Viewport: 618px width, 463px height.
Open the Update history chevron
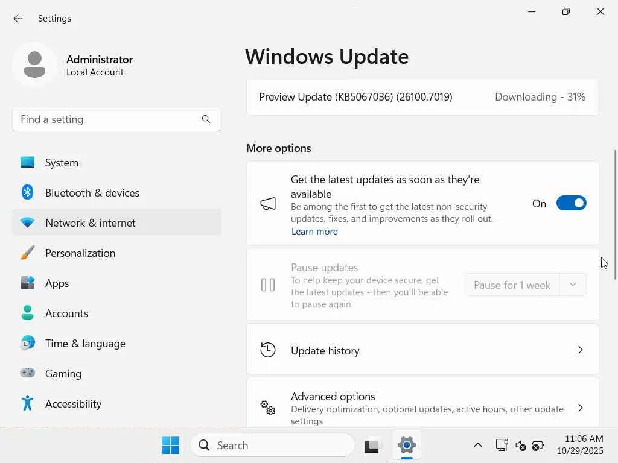[x=580, y=350]
